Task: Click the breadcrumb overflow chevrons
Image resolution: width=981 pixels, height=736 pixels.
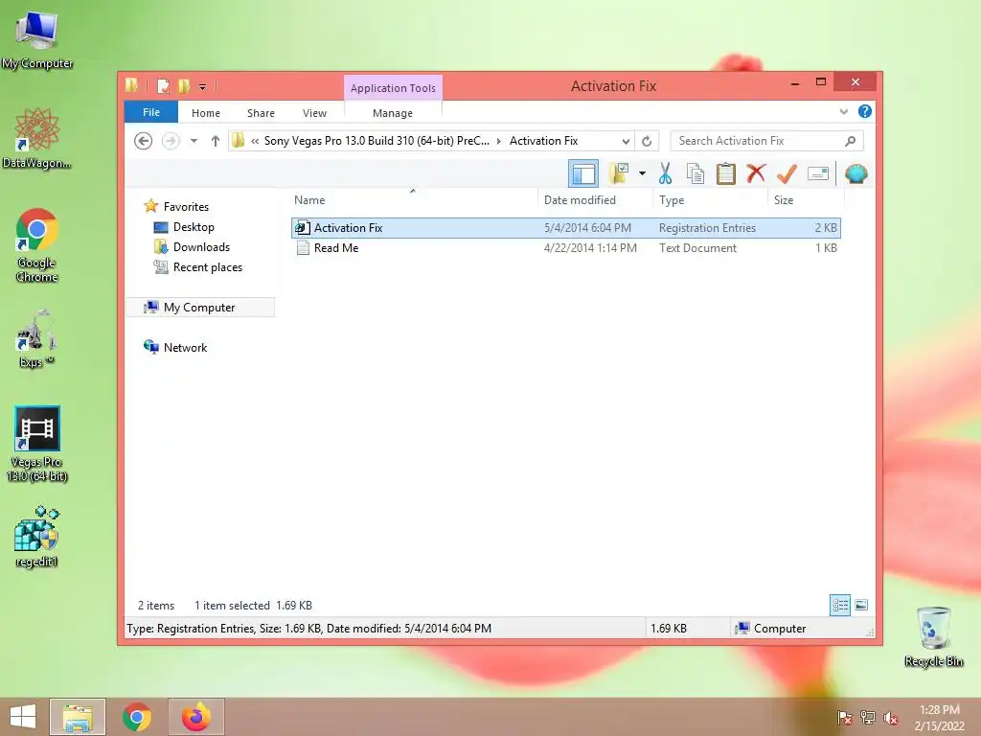Action: click(x=255, y=141)
